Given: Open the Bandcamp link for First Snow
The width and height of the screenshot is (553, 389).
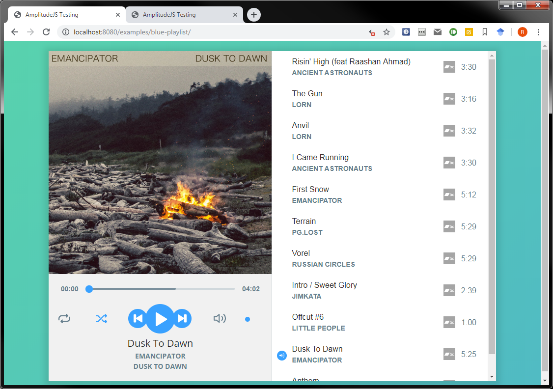Looking at the screenshot, I should (x=449, y=194).
